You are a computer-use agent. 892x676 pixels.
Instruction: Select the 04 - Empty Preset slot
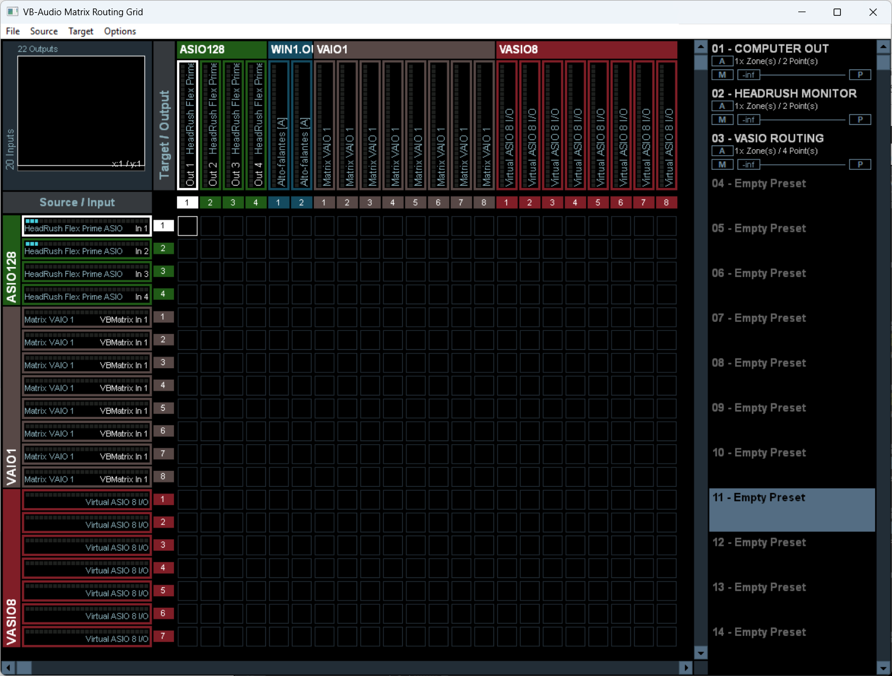coord(791,184)
